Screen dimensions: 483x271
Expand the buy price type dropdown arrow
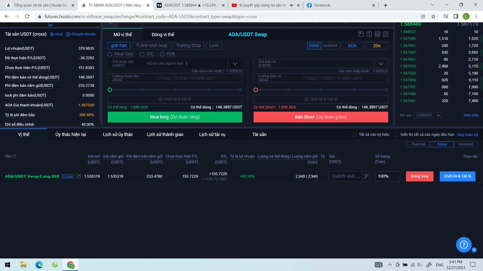235,63
